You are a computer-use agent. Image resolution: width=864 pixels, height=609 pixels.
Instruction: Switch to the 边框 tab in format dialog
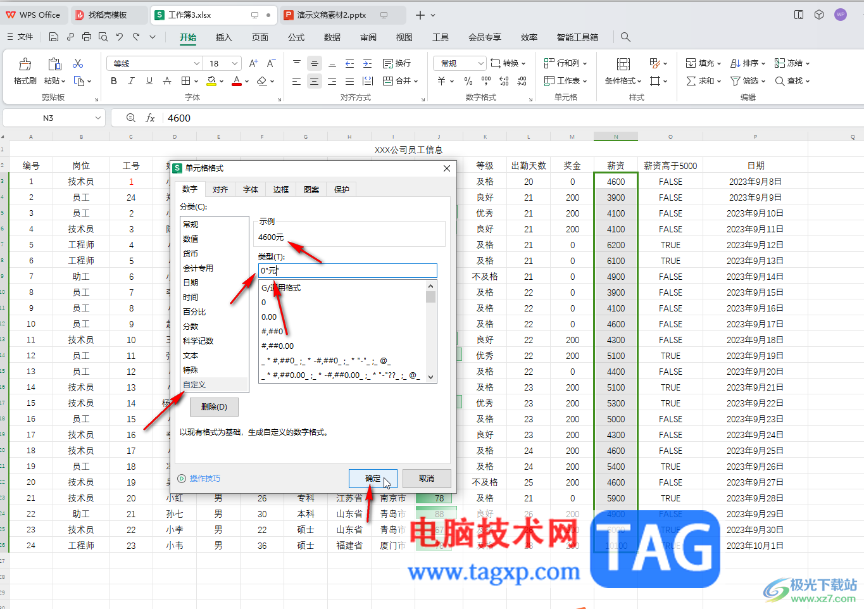(281, 189)
